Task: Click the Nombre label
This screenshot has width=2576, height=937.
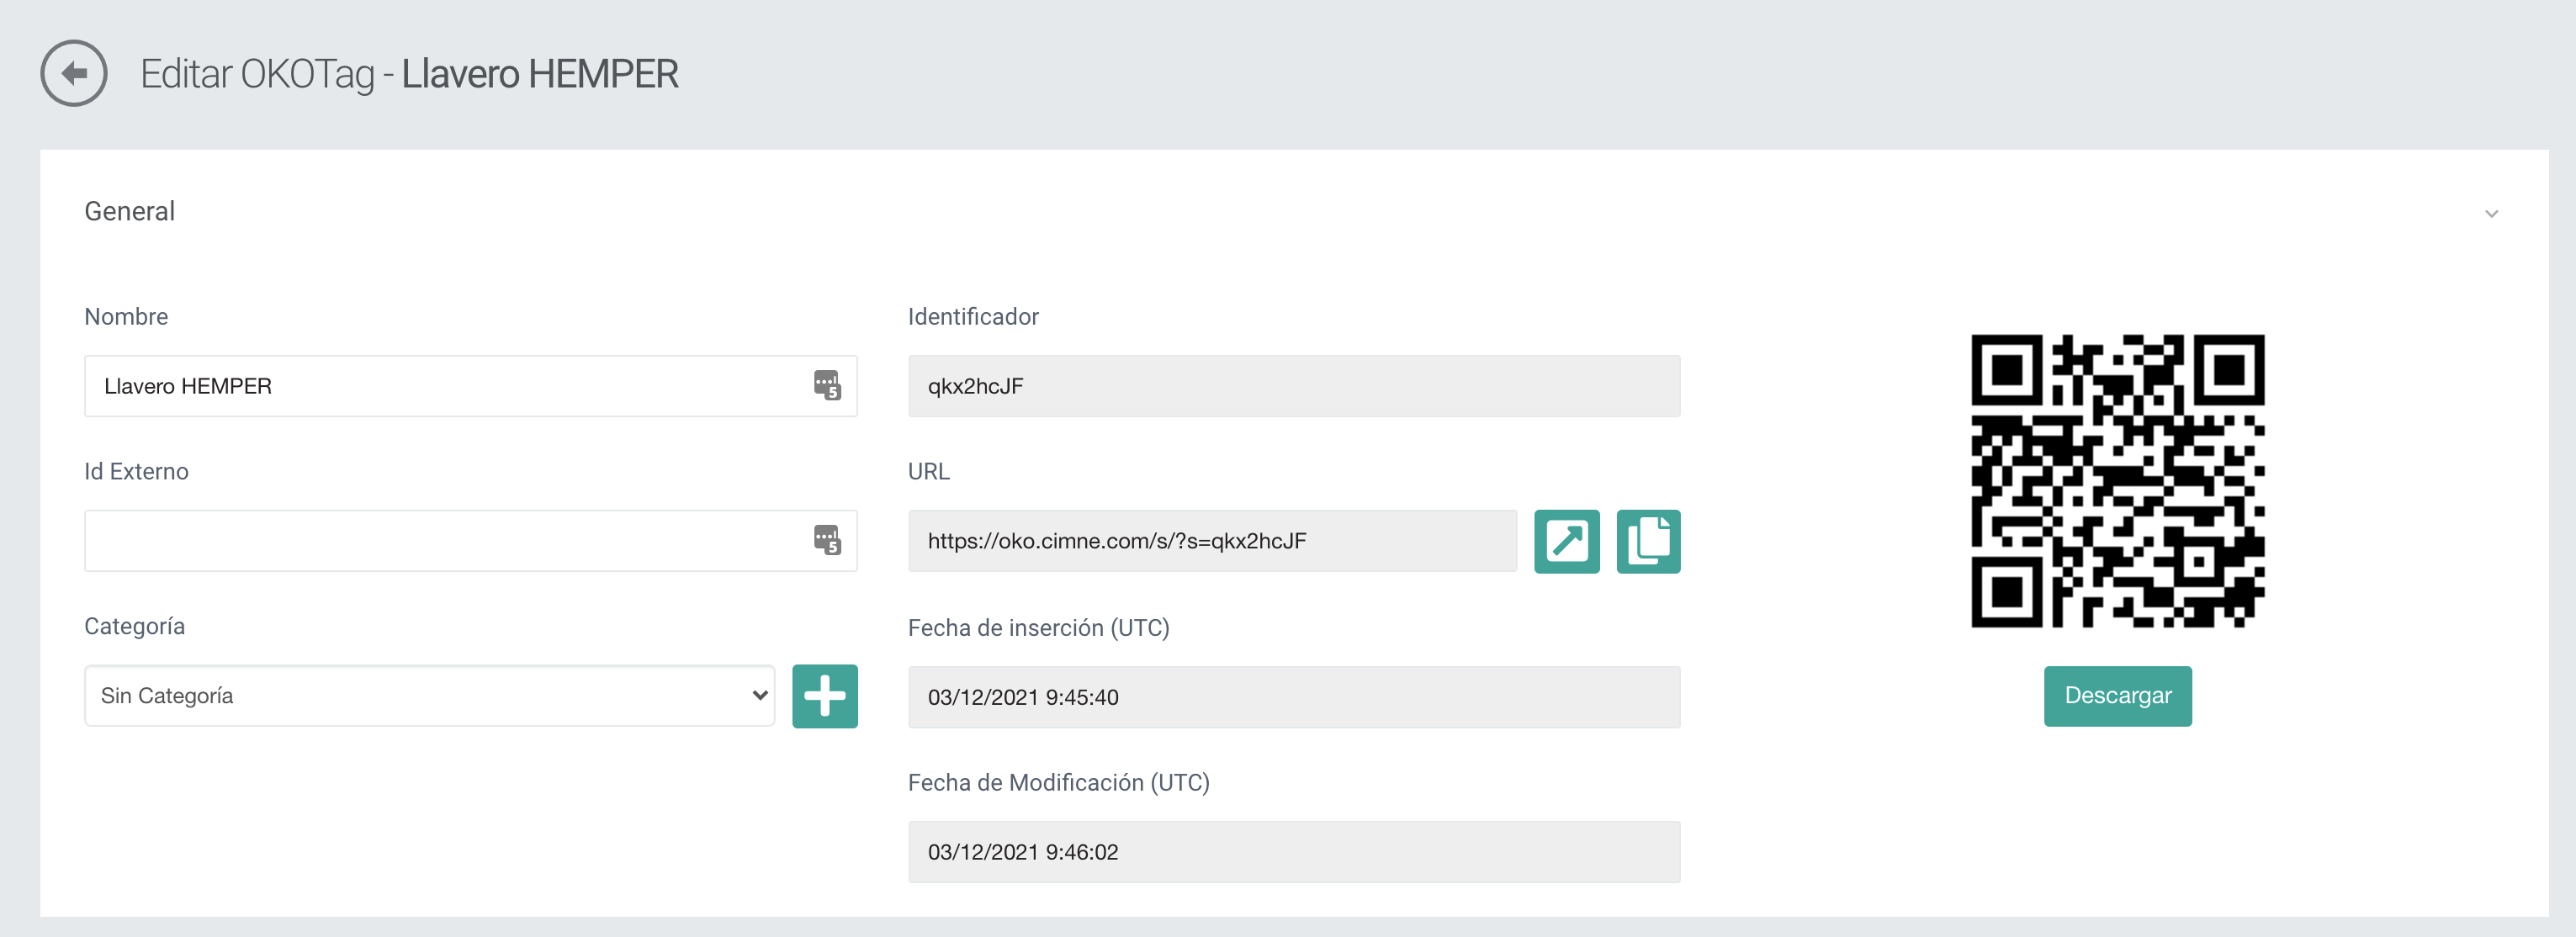Action: tap(126, 316)
